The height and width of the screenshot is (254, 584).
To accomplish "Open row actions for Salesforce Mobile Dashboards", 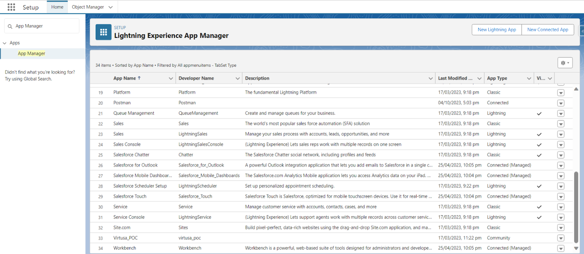I will coord(561,176).
